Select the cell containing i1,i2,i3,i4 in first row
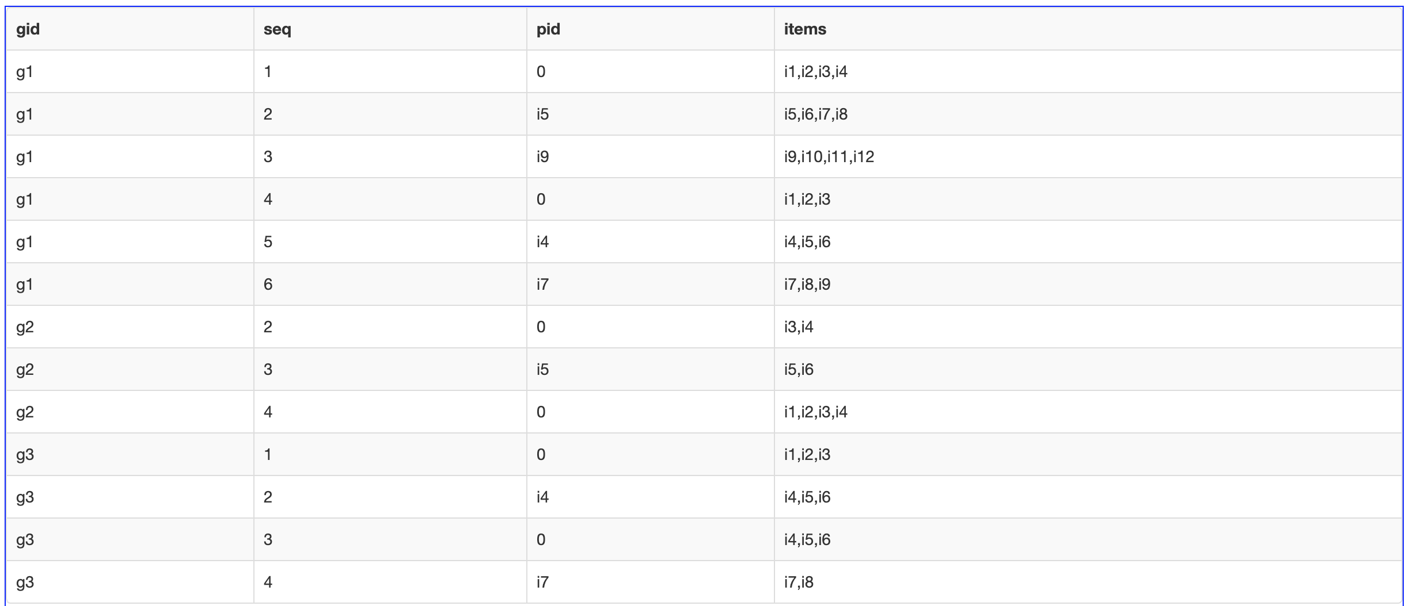Screen dimensions: 1413x606 point(1088,71)
